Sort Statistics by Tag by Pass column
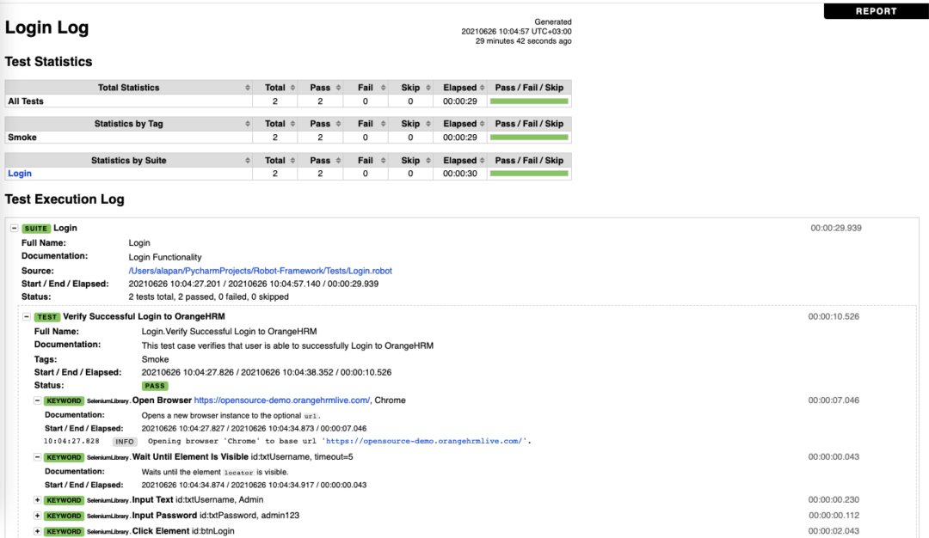Screen dimensions: 929x538 [321, 124]
